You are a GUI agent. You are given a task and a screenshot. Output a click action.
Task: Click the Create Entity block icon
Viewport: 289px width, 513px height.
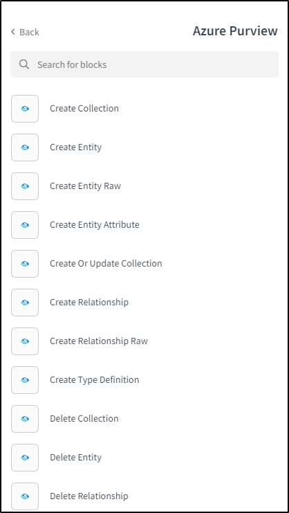coord(25,147)
